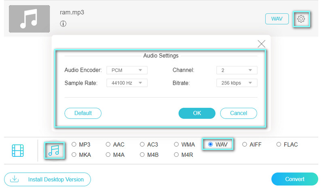Expand the Sample Rate 44100 Hz dropdown

pos(127,83)
